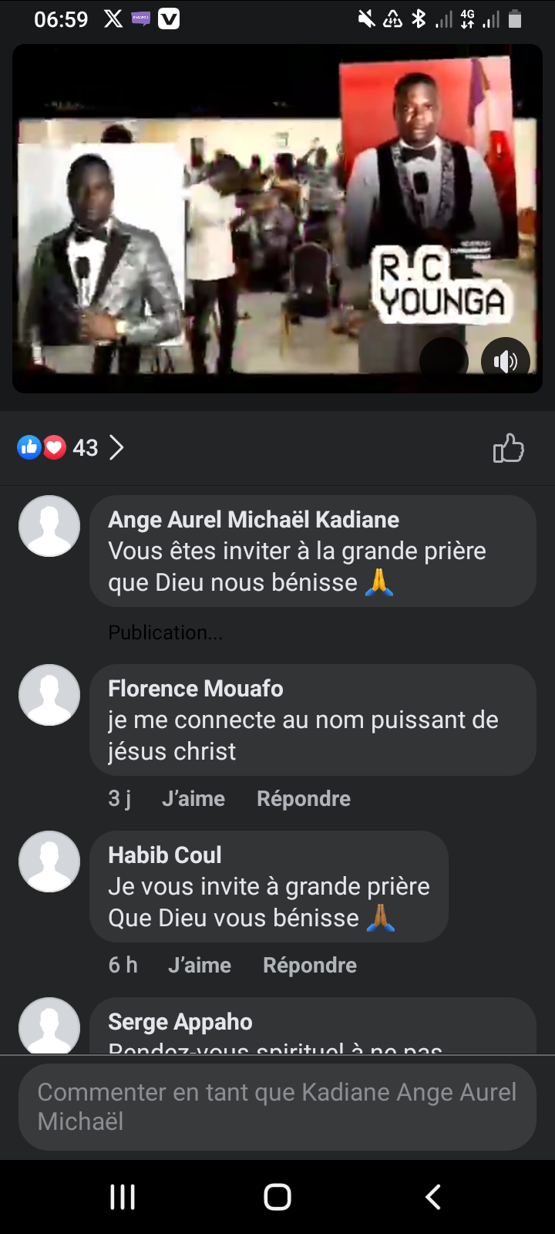The image size is (555, 1234).
Task: Open Android recent apps button
Action: pos(123,1197)
